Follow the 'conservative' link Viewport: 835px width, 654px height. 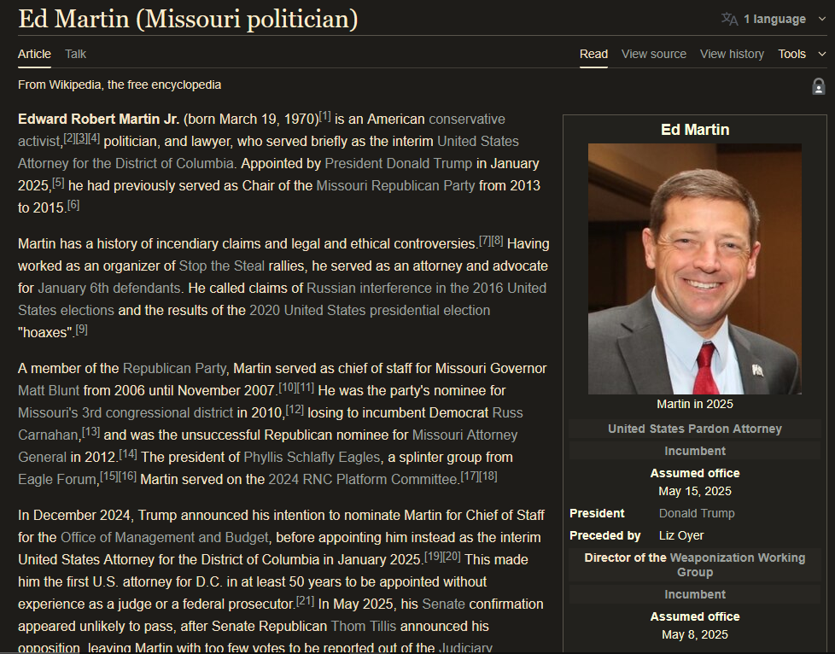(x=467, y=119)
